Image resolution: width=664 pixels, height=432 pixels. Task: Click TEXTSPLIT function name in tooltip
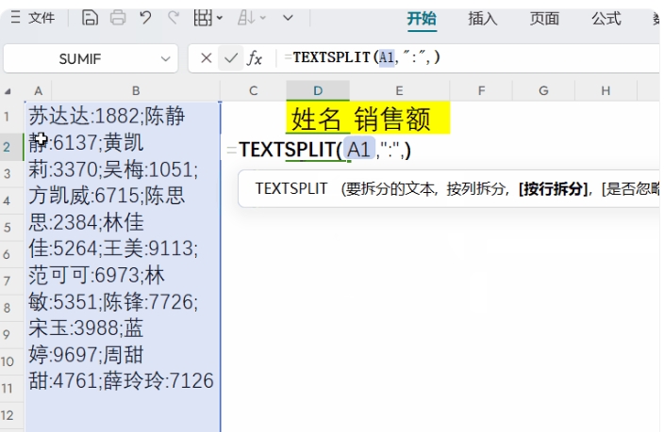tap(291, 189)
